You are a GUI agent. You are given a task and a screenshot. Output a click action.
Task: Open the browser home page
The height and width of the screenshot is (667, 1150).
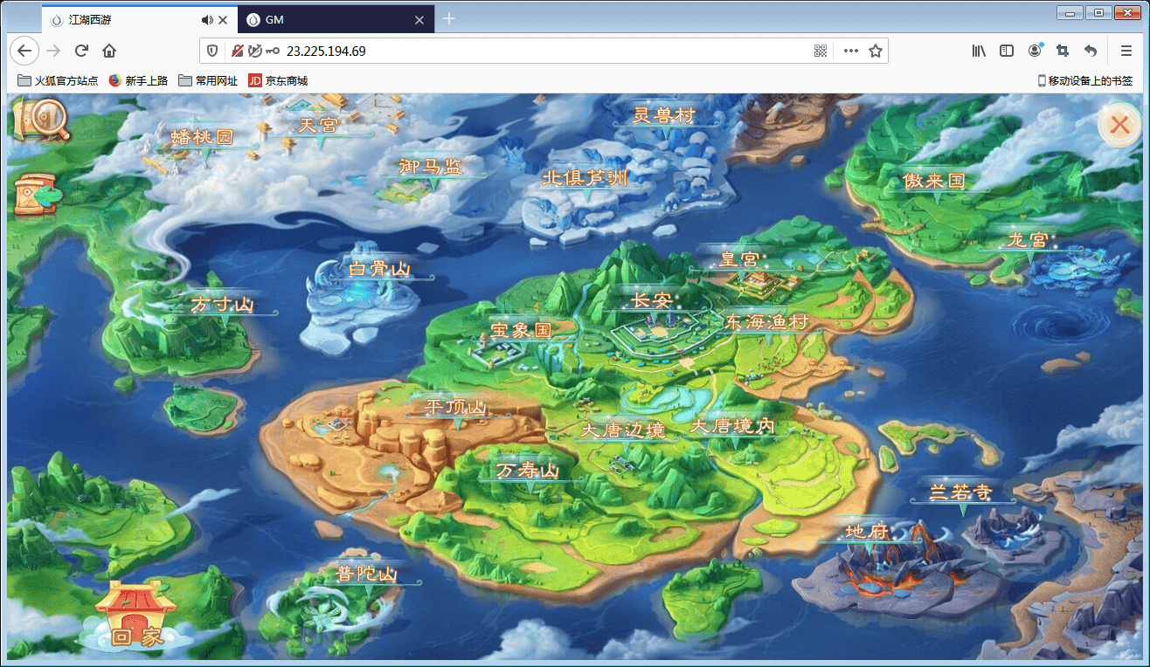pos(109,51)
